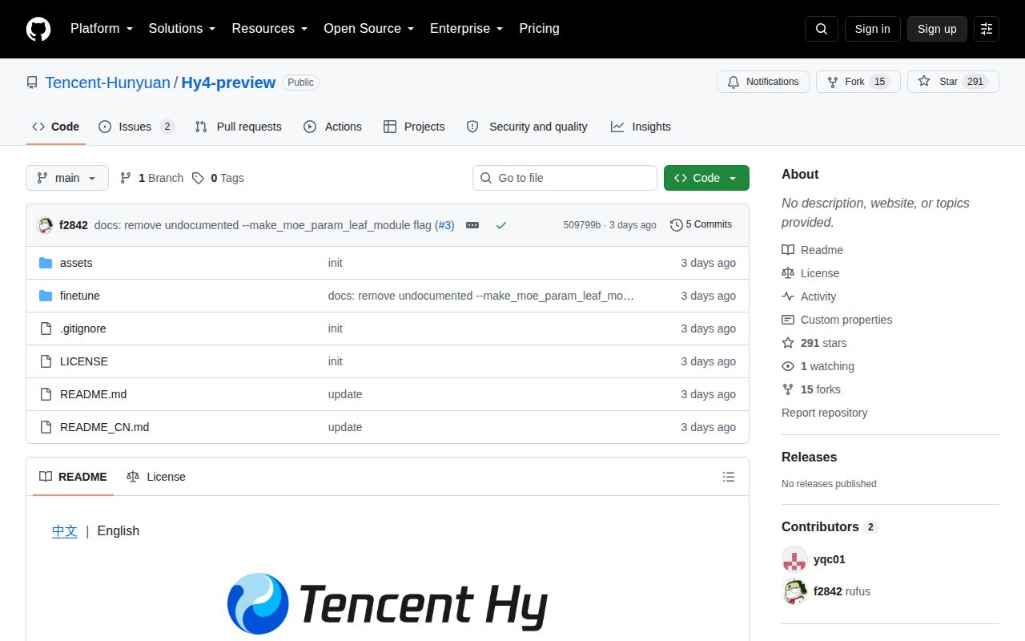
Task: Select the README tab in file viewer
Action: point(73,477)
